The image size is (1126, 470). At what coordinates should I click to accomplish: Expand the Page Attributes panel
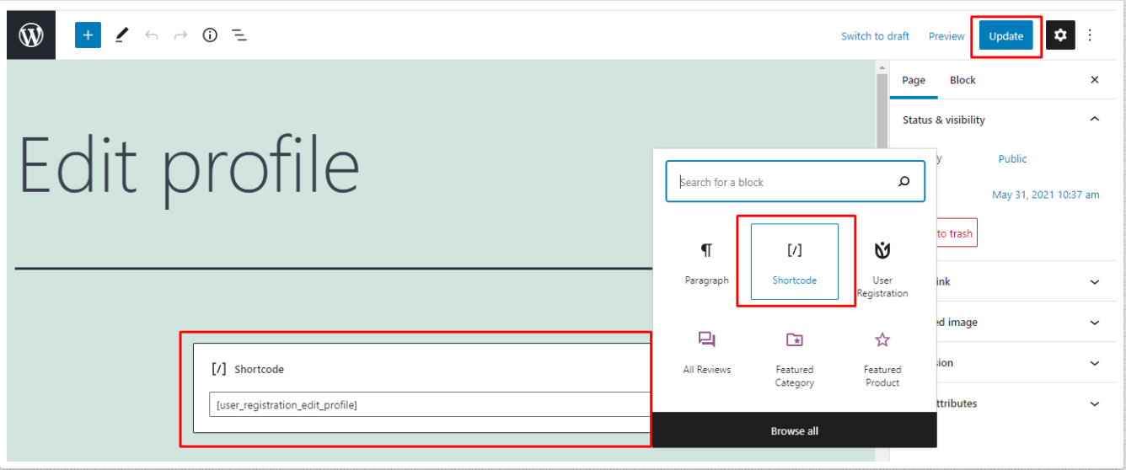[x=1027, y=403]
